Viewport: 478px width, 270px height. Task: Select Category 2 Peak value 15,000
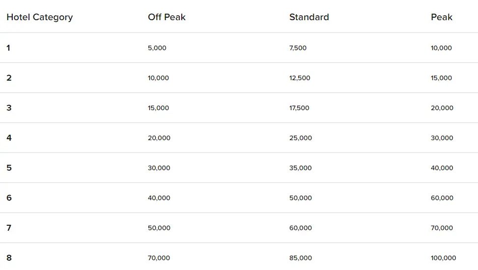tap(441, 78)
